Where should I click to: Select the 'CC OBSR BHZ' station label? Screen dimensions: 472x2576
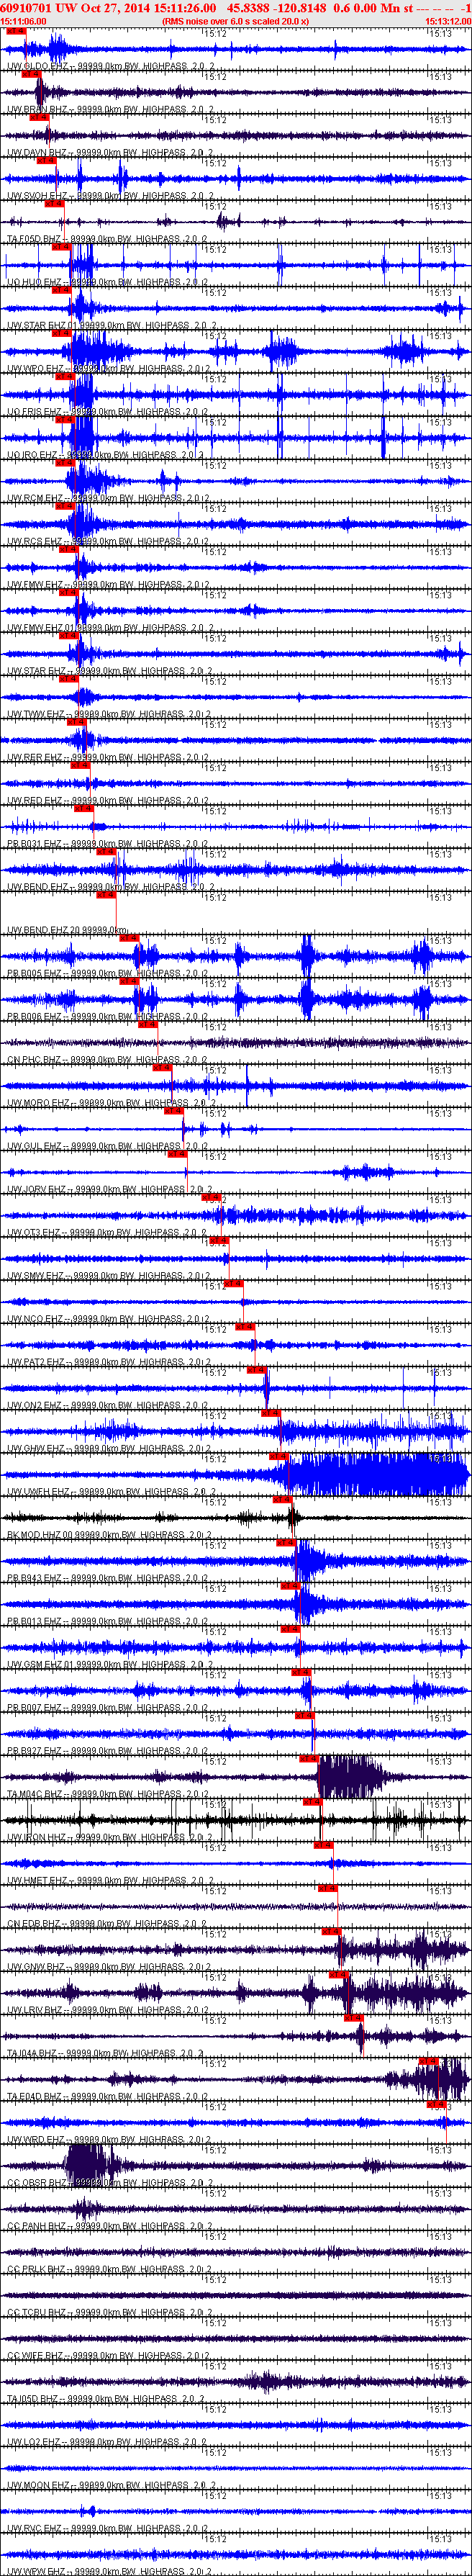coord(37,2182)
